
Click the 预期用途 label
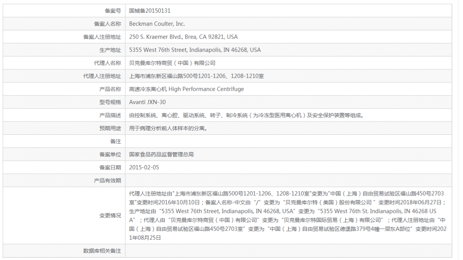(x=110, y=129)
